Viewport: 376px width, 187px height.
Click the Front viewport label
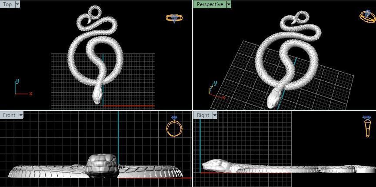tap(9, 115)
